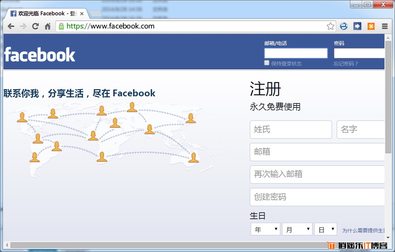The width and height of the screenshot is (395, 252).
Task: Click the 生日 label
Action: (257, 216)
